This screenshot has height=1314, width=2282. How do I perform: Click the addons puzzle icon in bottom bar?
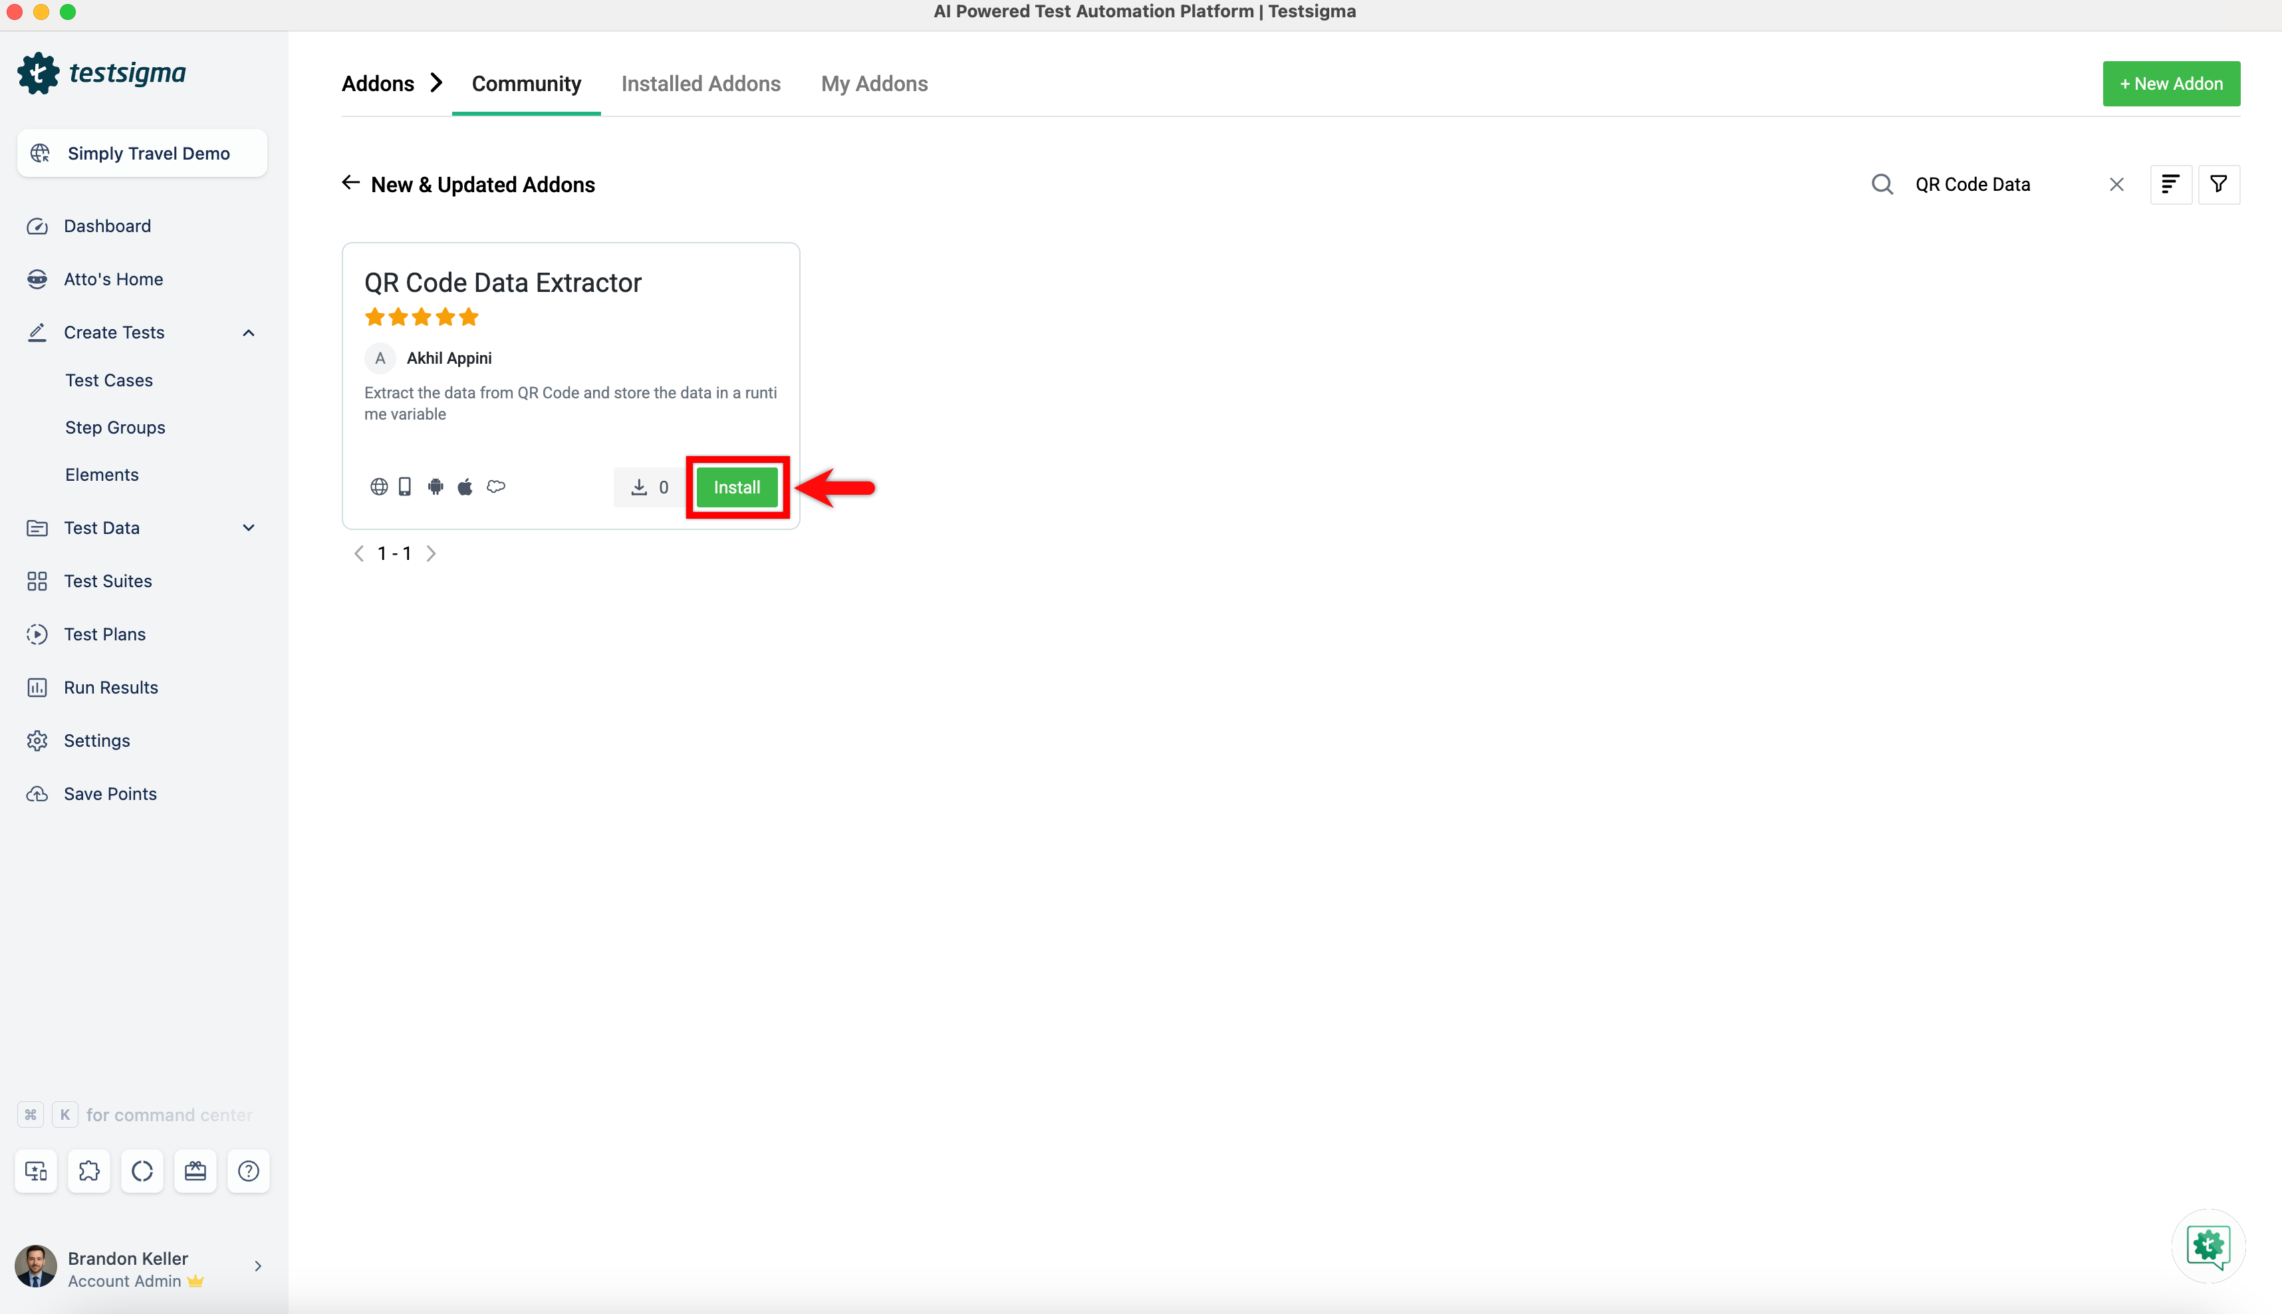(88, 1170)
